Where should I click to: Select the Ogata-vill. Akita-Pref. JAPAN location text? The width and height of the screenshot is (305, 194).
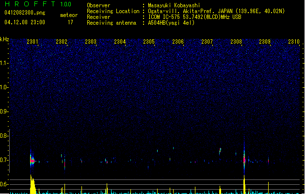(x=216, y=11)
